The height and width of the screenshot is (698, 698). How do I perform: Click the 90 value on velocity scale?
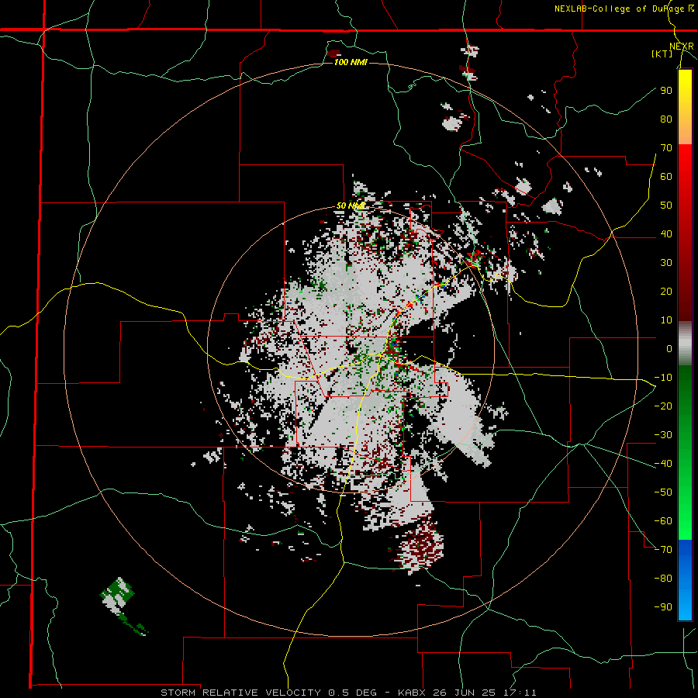click(x=666, y=91)
